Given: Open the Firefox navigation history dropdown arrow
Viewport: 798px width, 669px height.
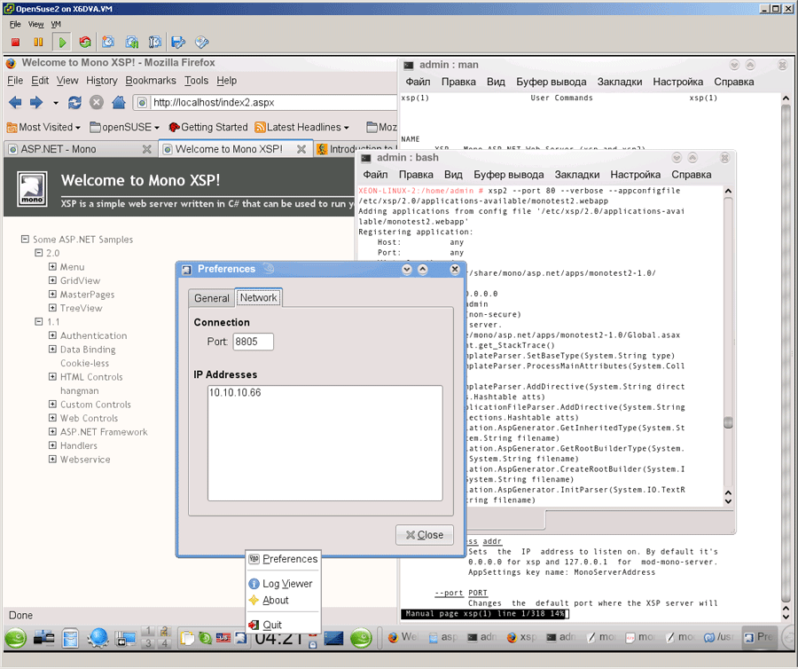Looking at the screenshot, I should [56, 103].
